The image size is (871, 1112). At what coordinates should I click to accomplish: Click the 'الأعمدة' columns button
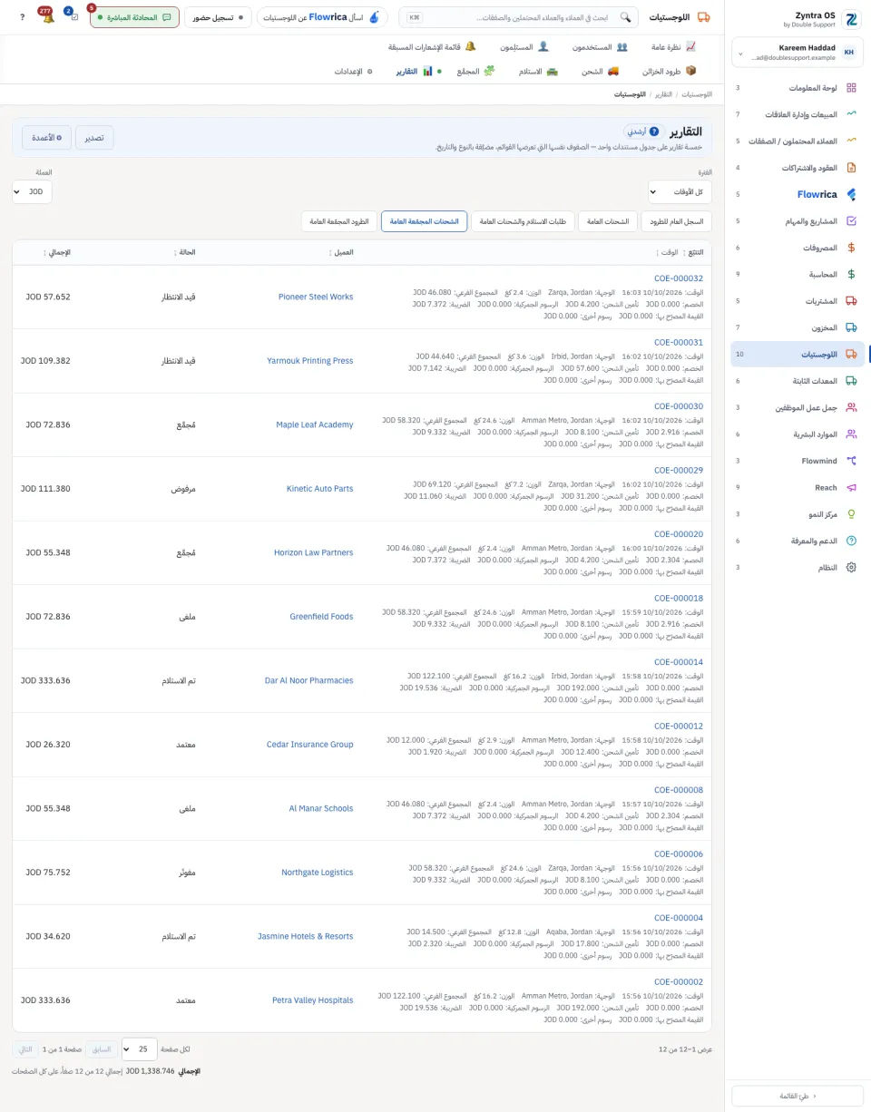click(47, 138)
